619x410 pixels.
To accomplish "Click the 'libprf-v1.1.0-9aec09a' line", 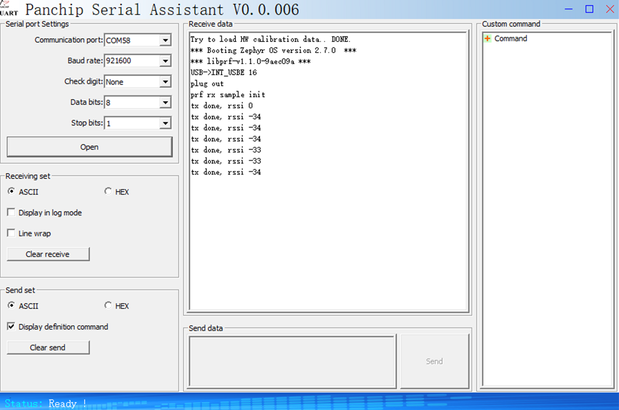I will [x=250, y=61].
